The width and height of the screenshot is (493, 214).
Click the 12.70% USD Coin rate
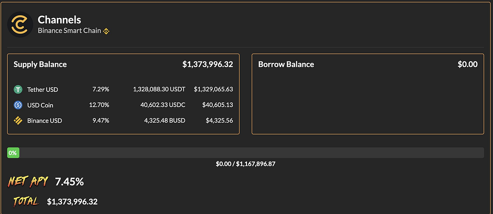[x=100, y=105]
